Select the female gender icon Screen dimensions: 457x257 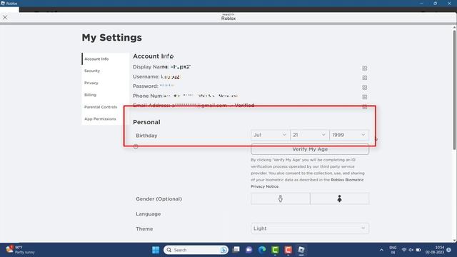pyautogui.click(x=340, y=198)
